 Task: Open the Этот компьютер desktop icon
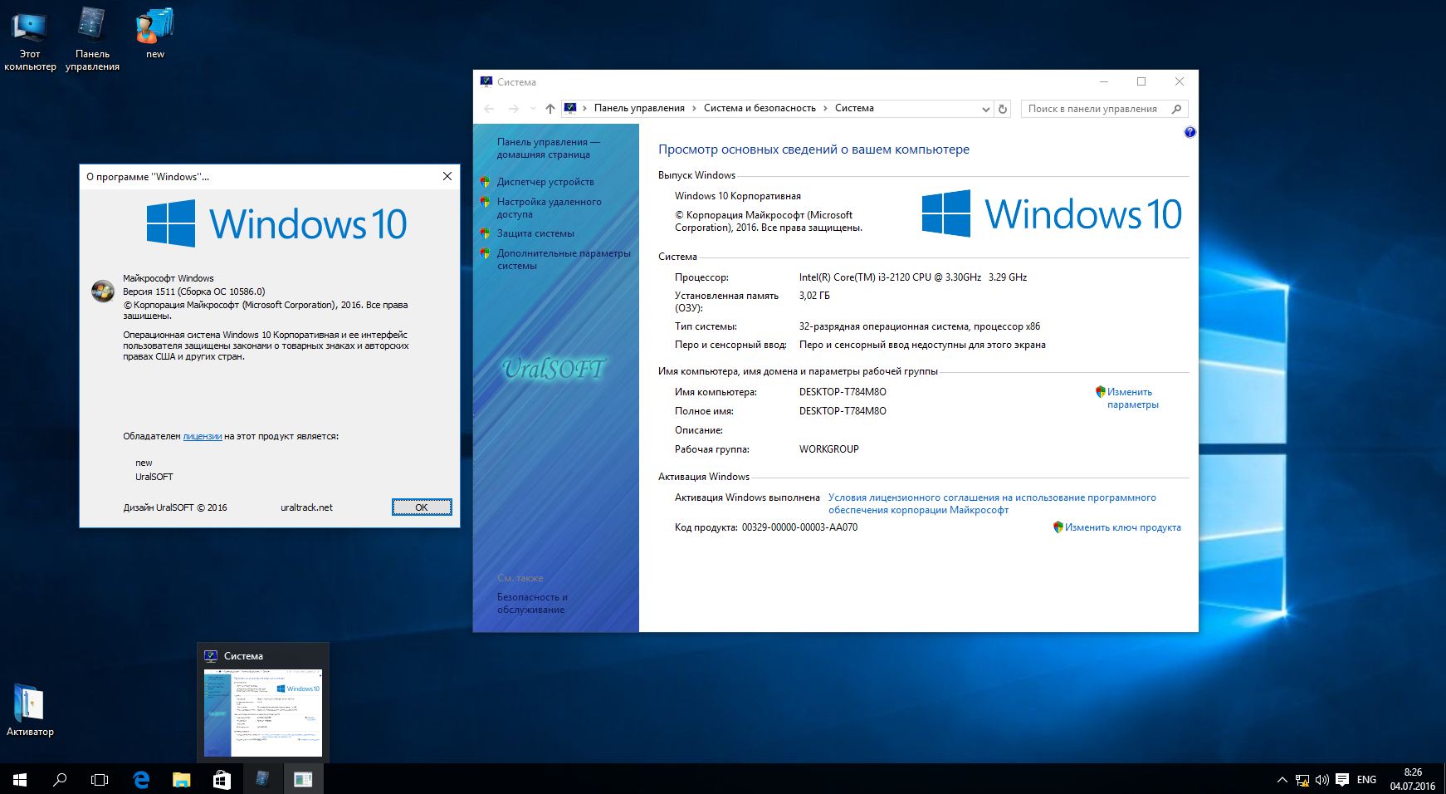click(x=30, y=39)
